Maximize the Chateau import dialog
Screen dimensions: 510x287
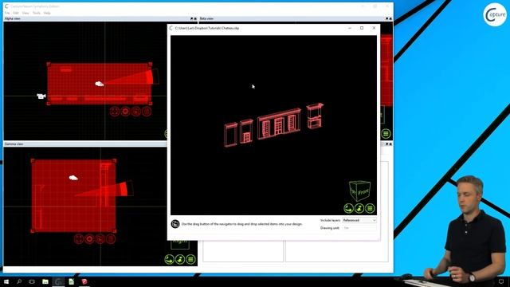click(362, 28)
